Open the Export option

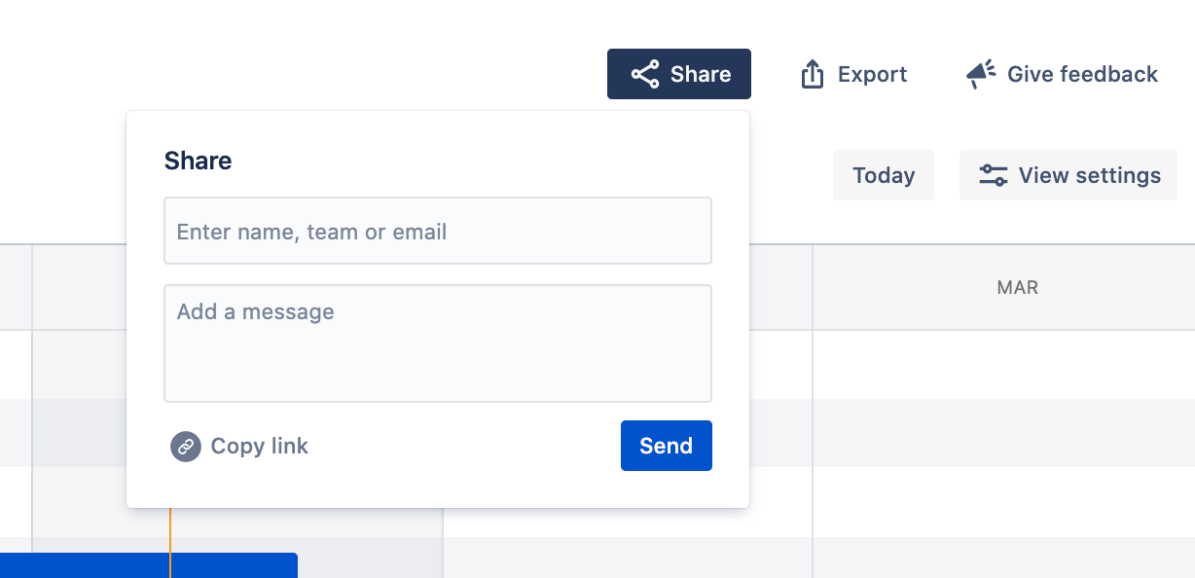click(x=872, y=75)
